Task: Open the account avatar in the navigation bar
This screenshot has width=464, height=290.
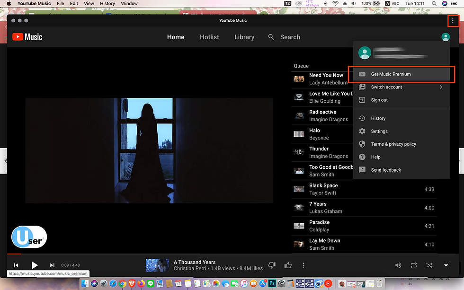Action: (446, 37)
